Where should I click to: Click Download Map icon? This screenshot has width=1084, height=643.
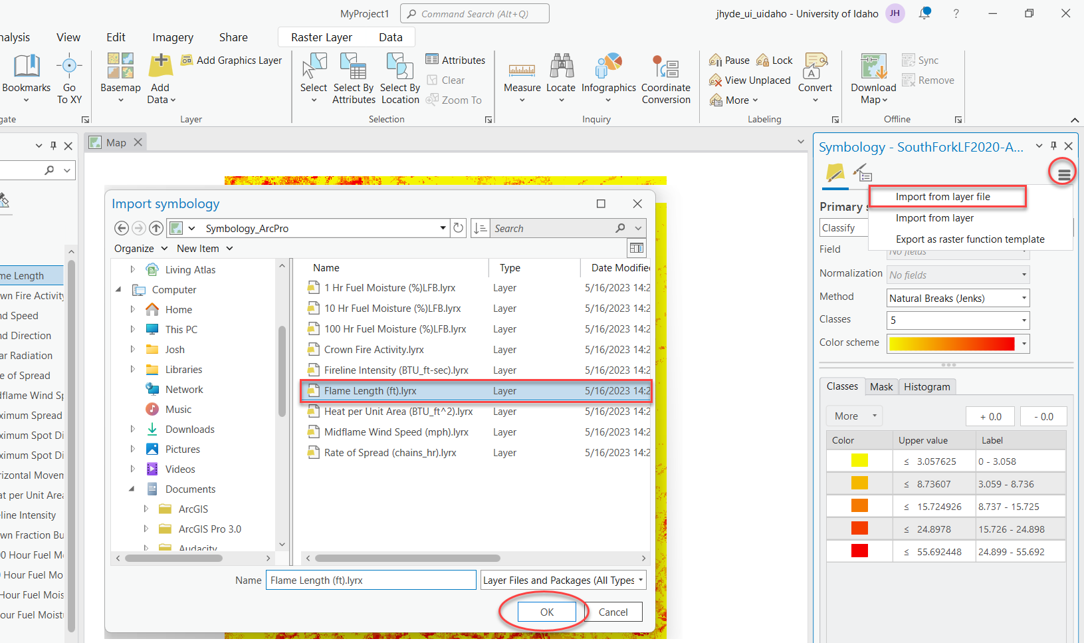[x=873, y=66]
